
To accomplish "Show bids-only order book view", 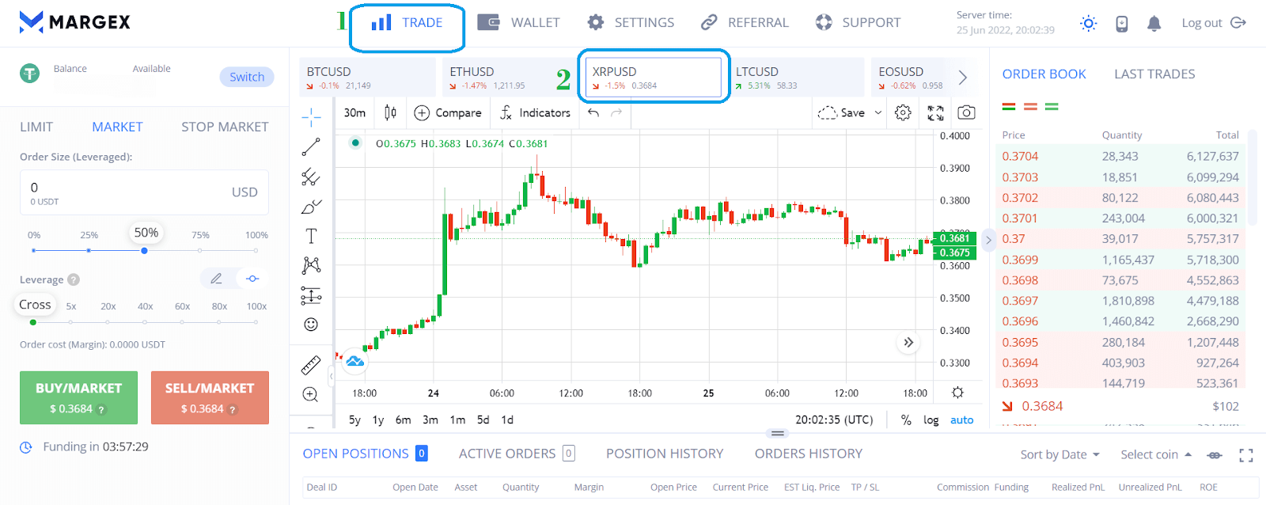I will click(1052, 106).
